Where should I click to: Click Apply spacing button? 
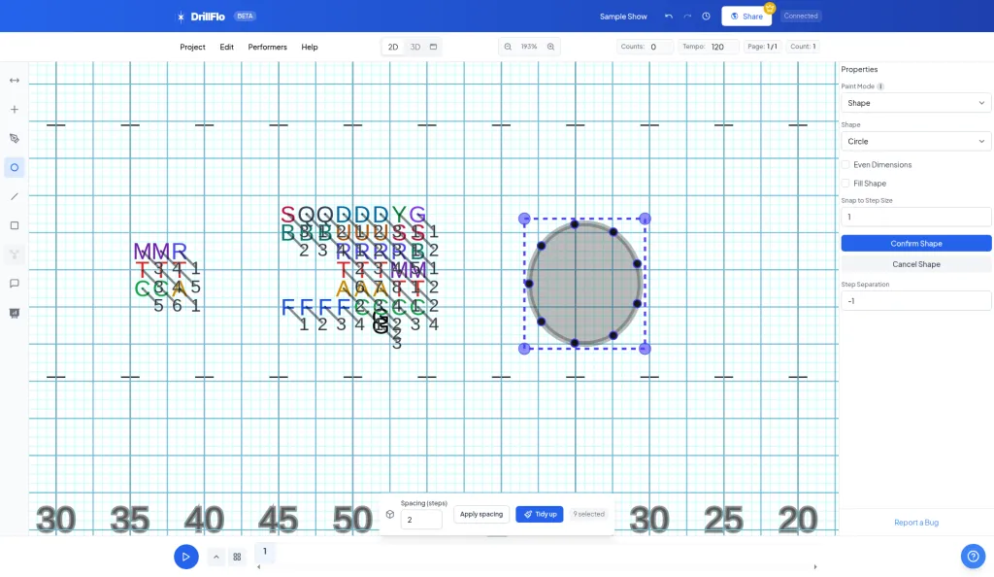coord(481,514)
